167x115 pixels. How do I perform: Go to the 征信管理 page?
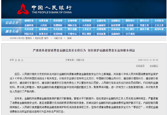pos(116,25)
